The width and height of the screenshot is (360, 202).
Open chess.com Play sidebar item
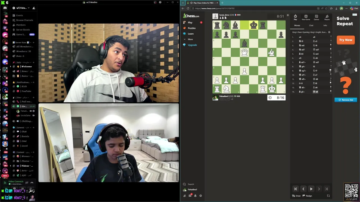point(190,22)
